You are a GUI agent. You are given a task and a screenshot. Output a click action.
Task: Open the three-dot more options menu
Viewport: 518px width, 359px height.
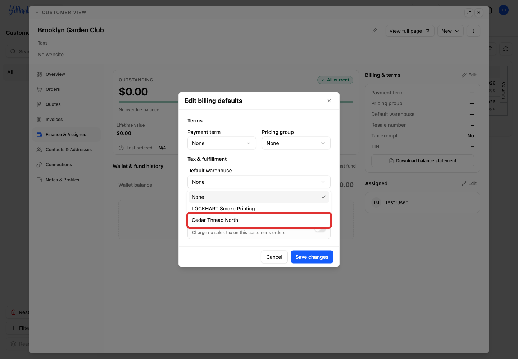tap(473, 31)
